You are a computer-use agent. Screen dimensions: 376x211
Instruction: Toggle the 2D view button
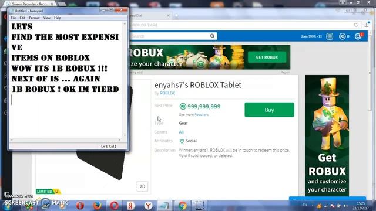click(142, 186)
